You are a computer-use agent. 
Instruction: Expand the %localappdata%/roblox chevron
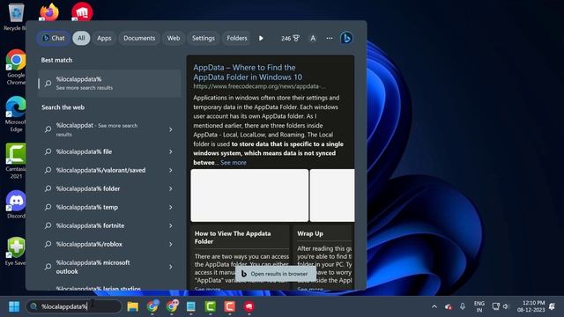click(x=171, y=244)
